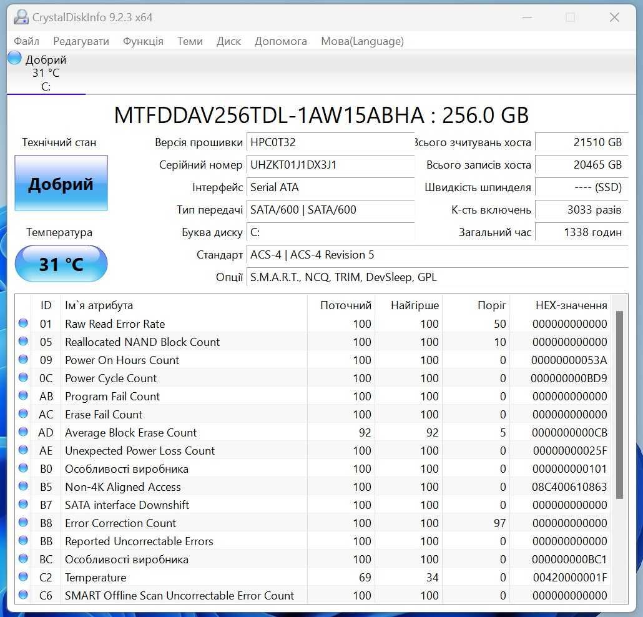
Task: Select the Power On Hours Count row name
Action: tap(122, 360)
